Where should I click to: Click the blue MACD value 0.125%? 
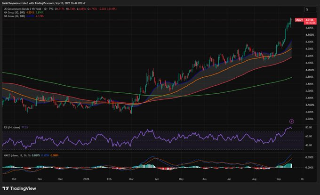click(x=45, y=155)
